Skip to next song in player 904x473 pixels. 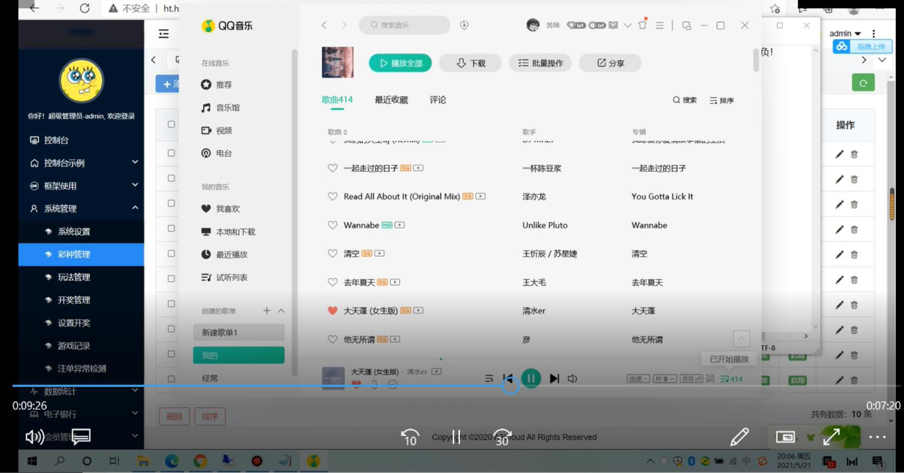coord(554,378)
